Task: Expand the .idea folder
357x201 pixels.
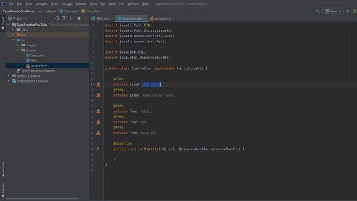Action: pos(13,30)
